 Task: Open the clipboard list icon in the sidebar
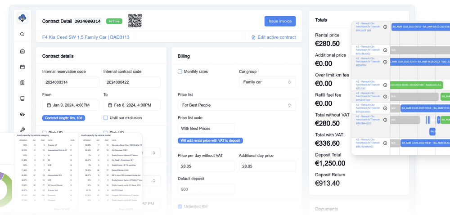click(x=22, y=83)
